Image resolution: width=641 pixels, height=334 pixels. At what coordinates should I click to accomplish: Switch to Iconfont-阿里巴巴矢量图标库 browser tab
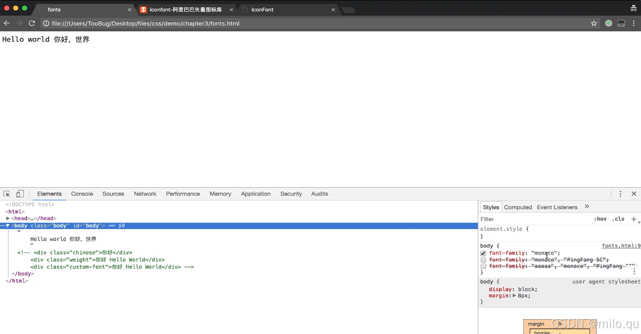[186, 10]
